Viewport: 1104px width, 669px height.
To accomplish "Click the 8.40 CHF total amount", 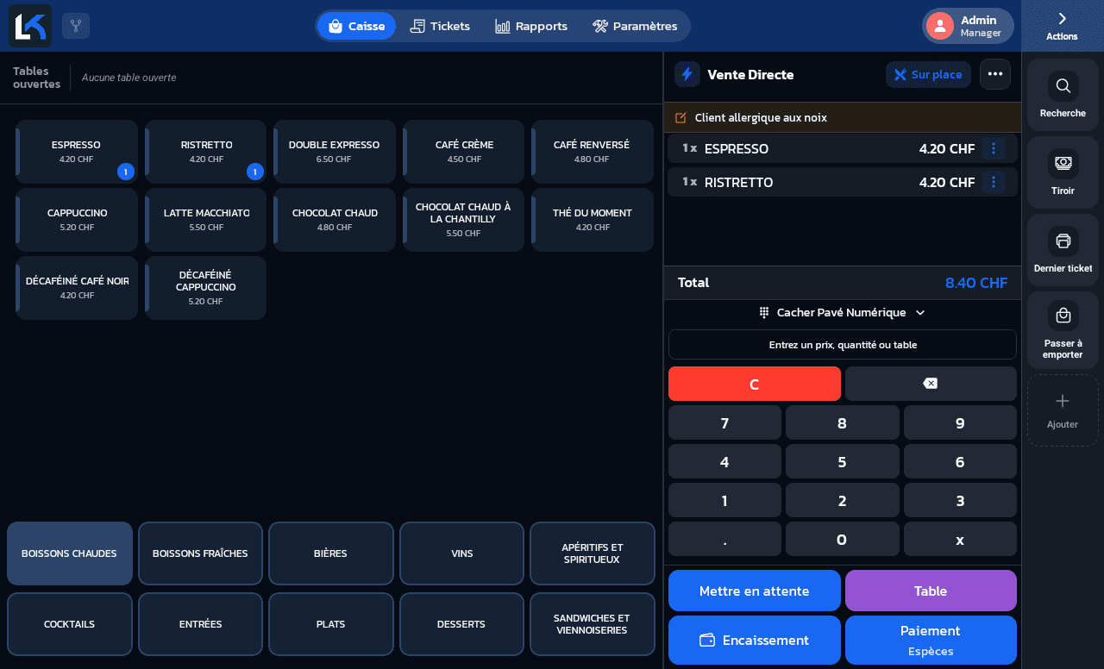I will click(x=976, y=283).
